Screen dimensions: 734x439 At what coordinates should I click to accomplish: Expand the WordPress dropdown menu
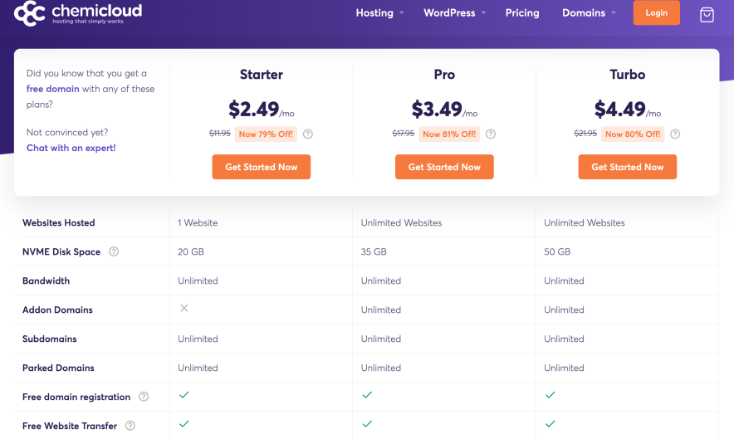(454, 13)
